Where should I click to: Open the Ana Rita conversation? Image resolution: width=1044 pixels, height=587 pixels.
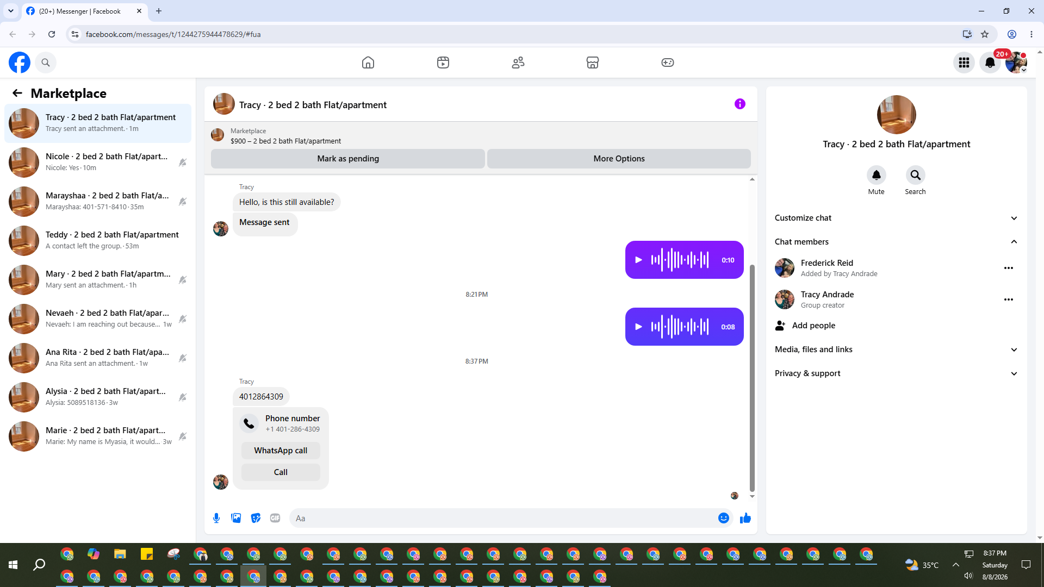98,358
